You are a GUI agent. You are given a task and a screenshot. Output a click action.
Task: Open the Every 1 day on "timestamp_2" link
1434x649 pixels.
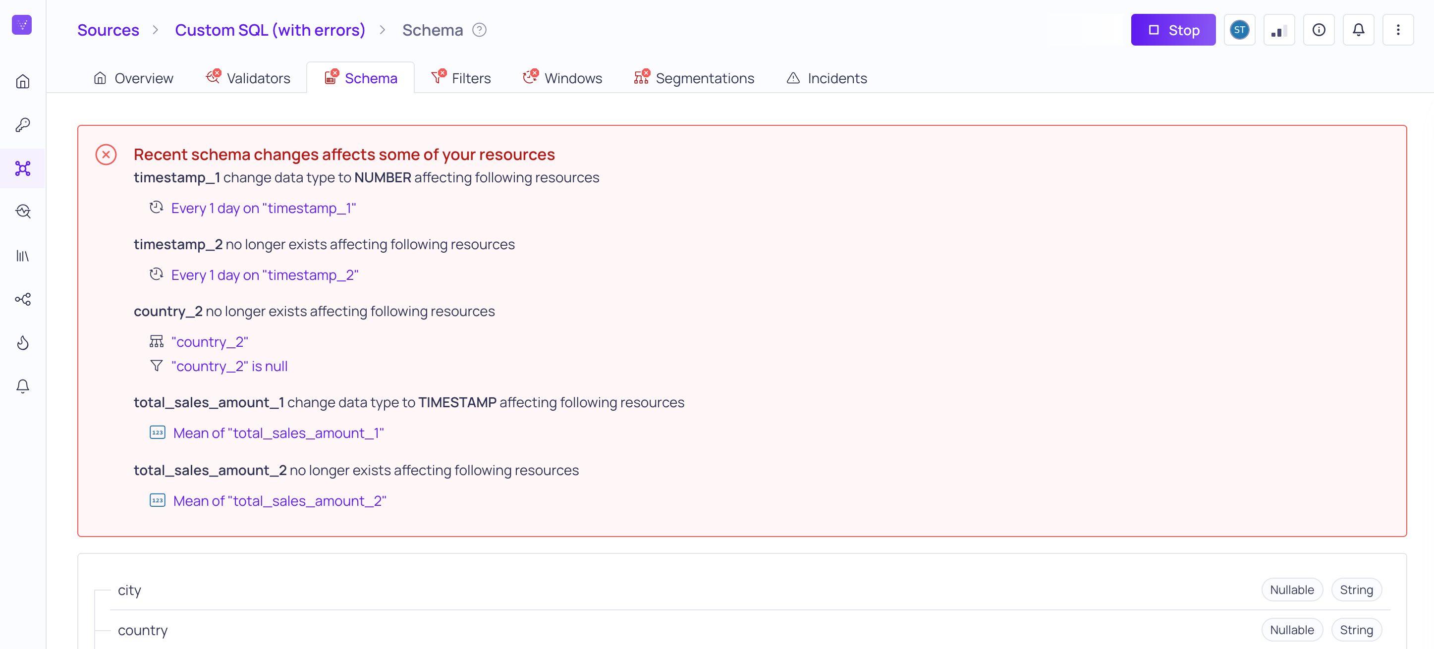pos(265,274)
